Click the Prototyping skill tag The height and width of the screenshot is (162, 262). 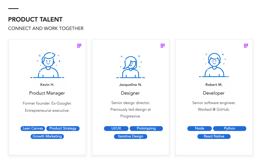click(x=146, y=128)
